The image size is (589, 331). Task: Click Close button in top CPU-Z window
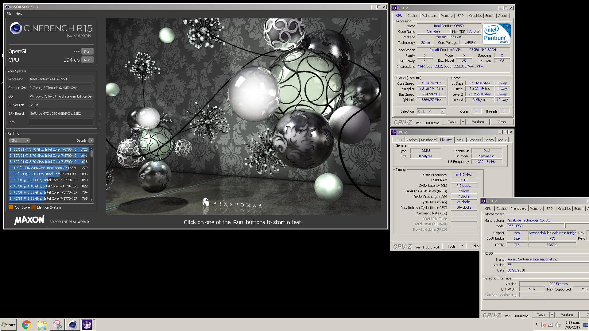coord(502,122)
